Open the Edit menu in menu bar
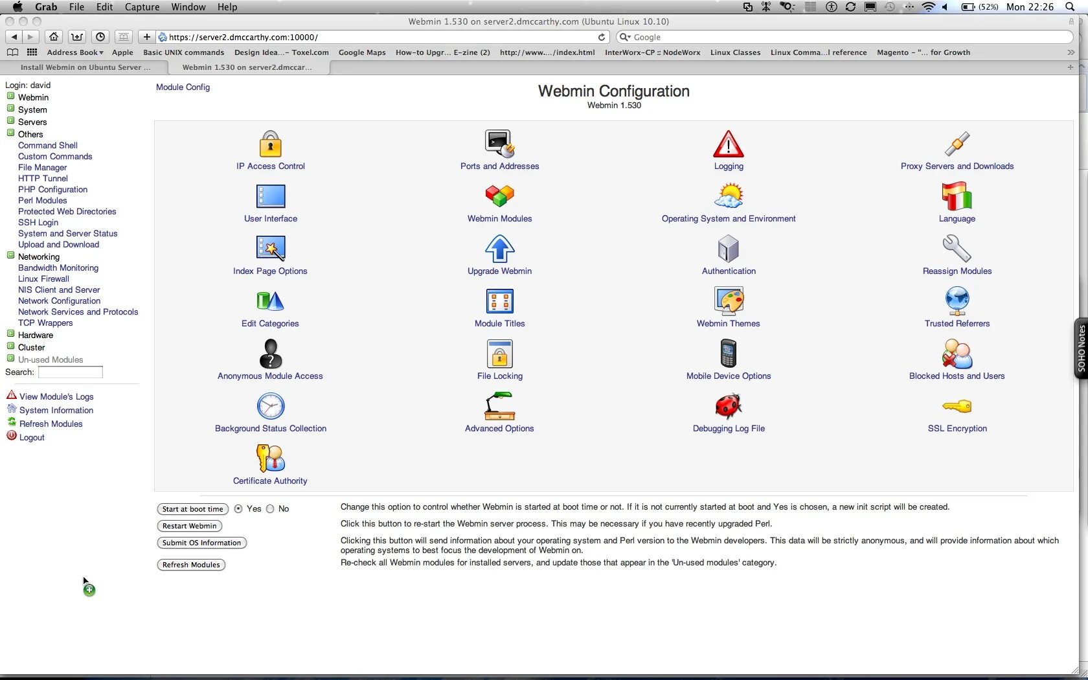Screen dimensions: 1088x680 pyautogui.click(x=104, y=7)
